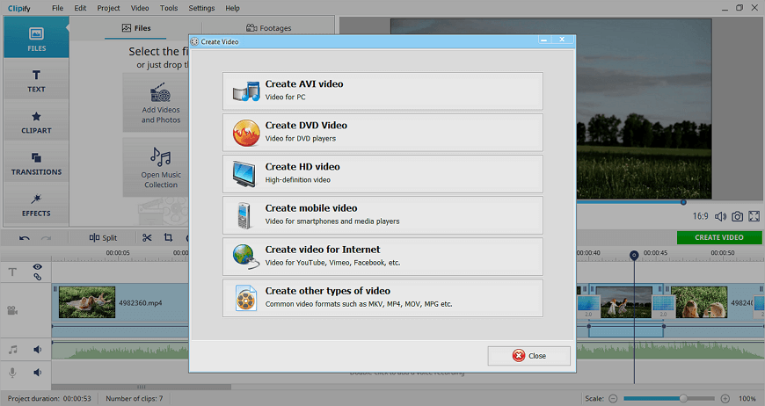Choose Create mobile video option
This screenshot has width=765, height=406.
[382, 215]
